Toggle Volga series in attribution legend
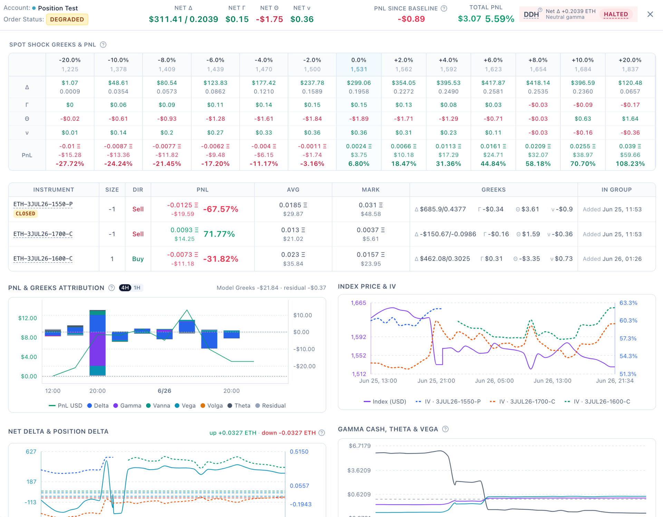663x517 pixels. click(212, 406)
